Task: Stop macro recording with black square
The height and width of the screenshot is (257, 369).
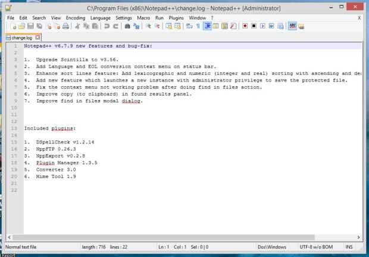Action: pos(254,26)
